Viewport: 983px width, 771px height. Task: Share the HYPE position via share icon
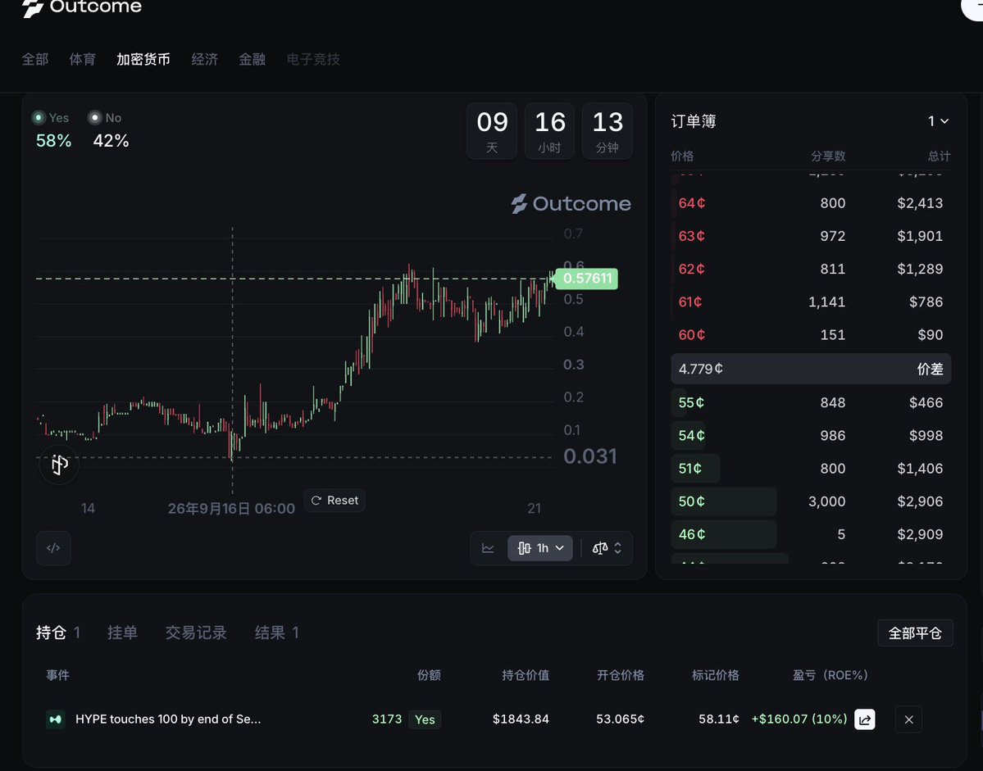click(864, 719)
